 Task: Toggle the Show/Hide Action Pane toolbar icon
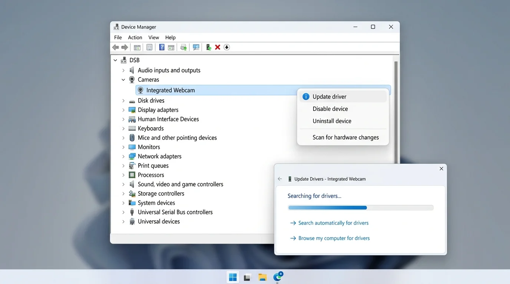click(171, 47)
